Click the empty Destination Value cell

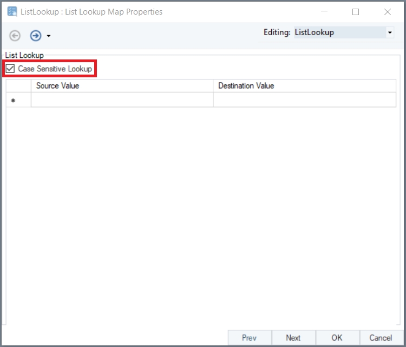tap(304, 99)
